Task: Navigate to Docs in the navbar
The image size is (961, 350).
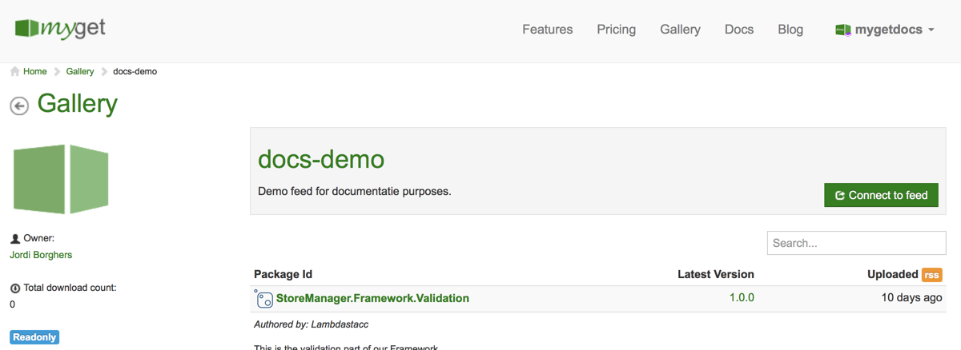Action: click(x=738, y=30)
